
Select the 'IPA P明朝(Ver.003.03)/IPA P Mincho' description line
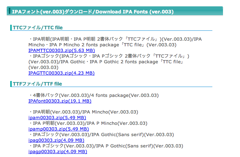(x=88, y=123)
